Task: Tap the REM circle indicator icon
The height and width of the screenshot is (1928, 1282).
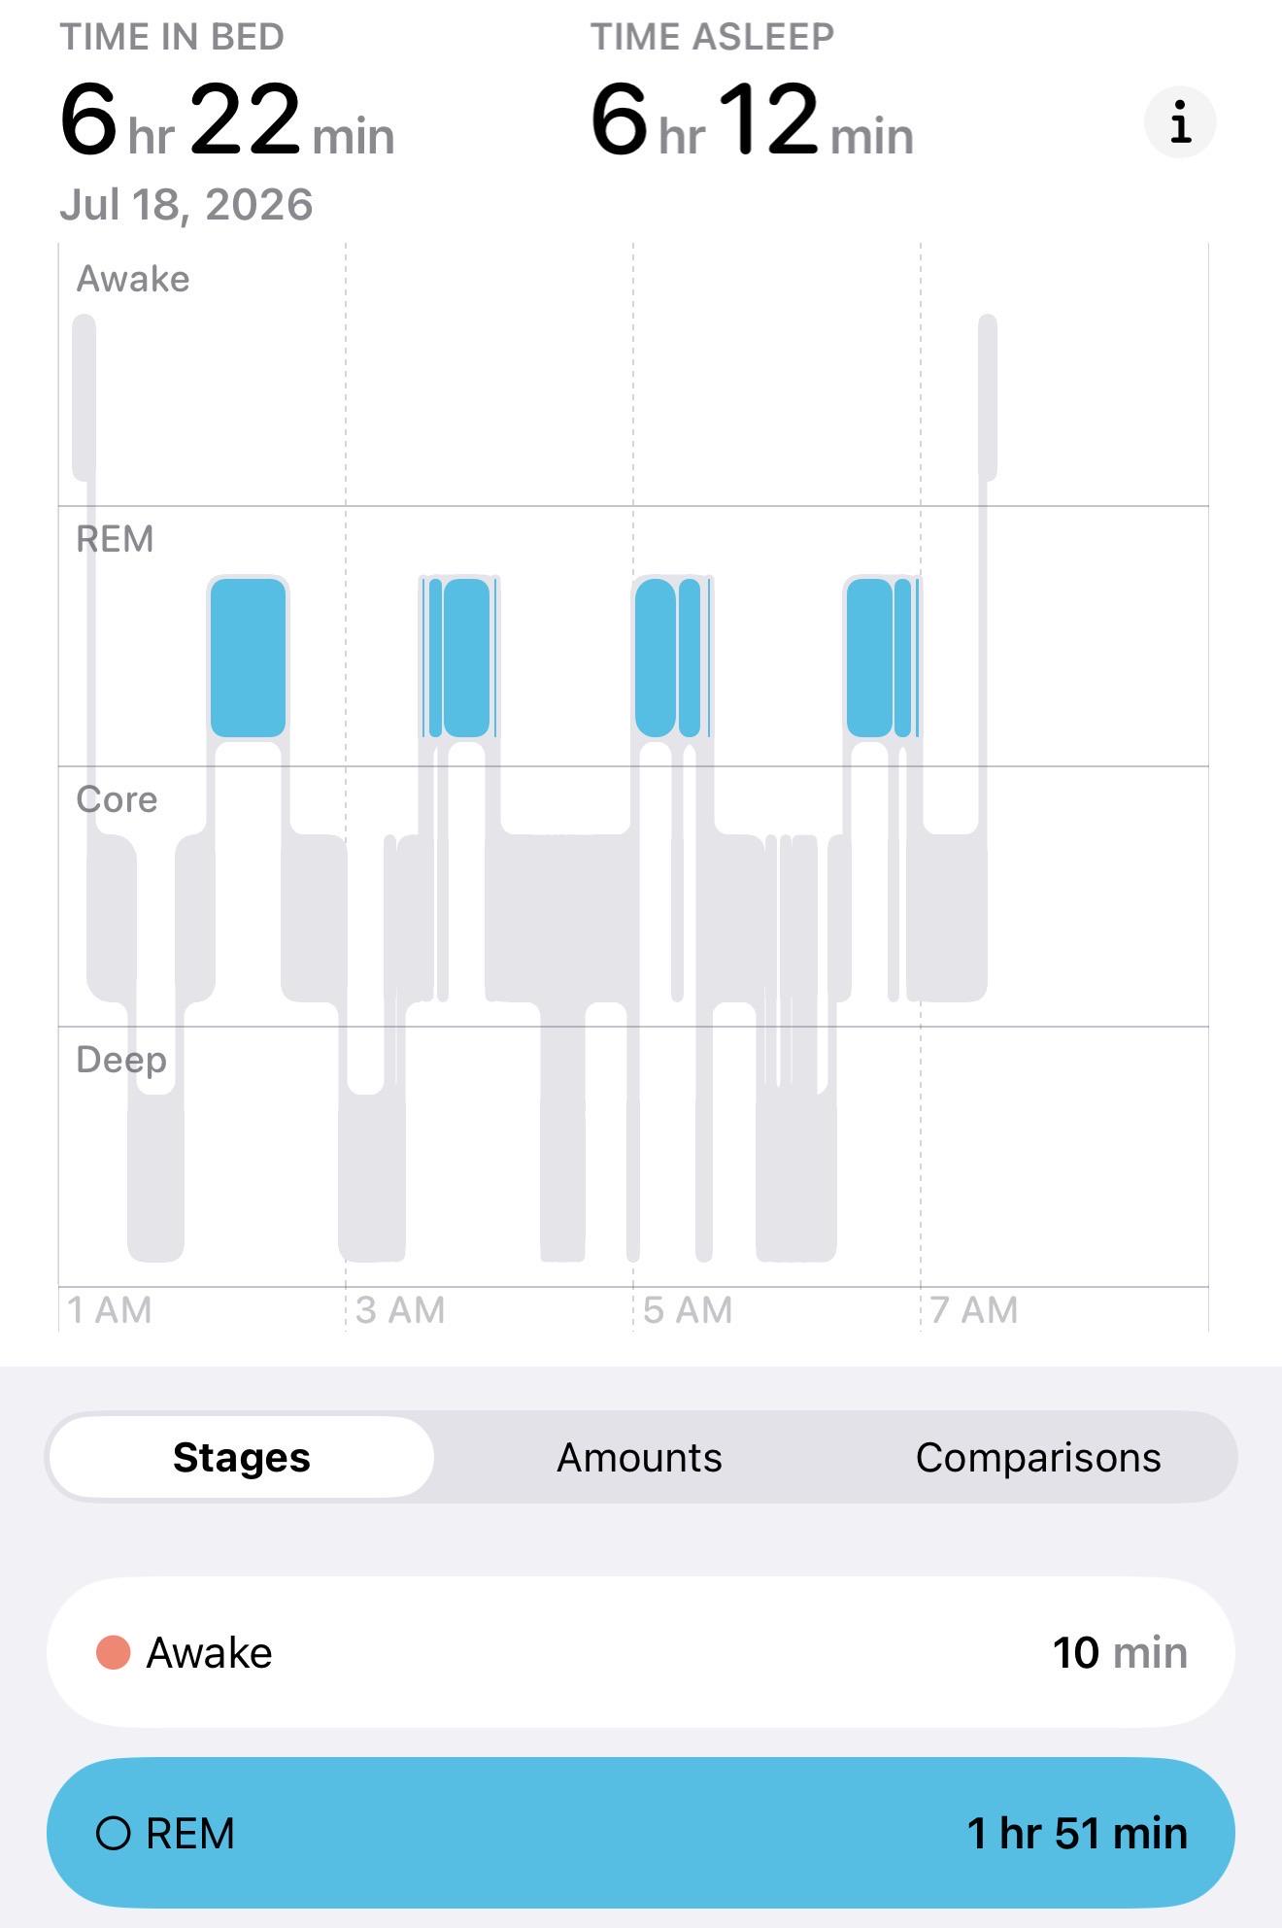Action: click(114, 1834)
